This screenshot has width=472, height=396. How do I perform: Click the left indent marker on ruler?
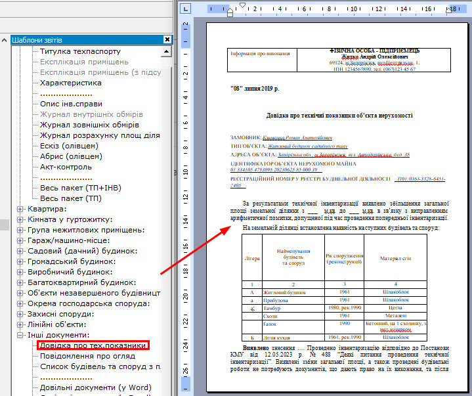click(x=230, y=12)
